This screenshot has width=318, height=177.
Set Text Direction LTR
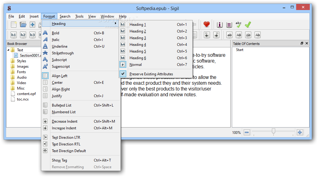pyautogui.click(x=81, y=138)
